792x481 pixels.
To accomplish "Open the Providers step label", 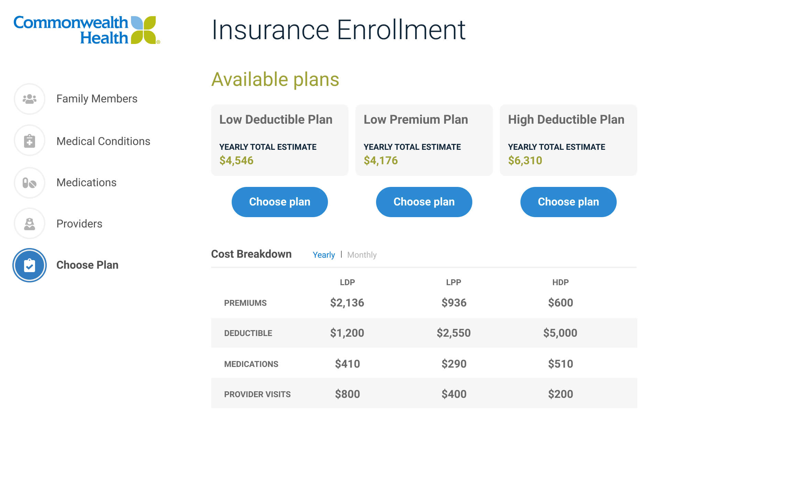I will [79, 224].
